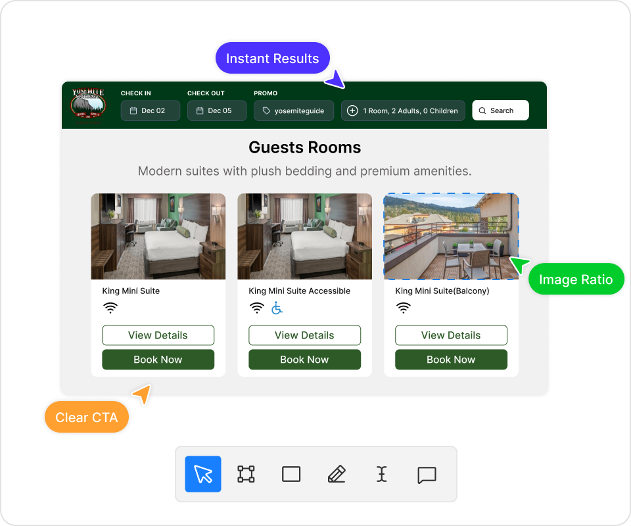Click the Yosemite hotel logo
Screen dimensions: 631x526
pos(88,105)
